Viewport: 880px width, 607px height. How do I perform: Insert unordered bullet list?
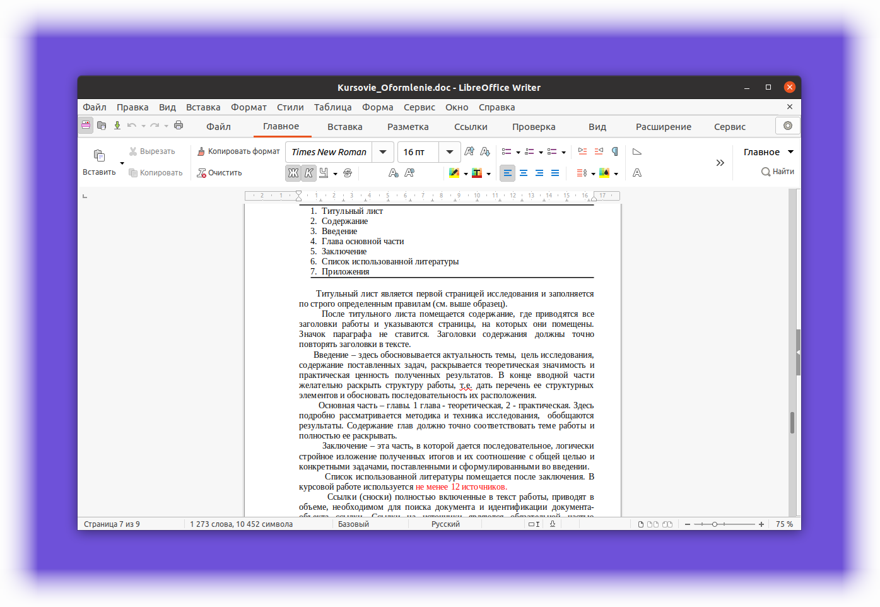507,151
